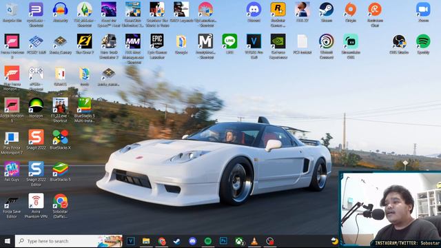This screenshot has width=441, height=248.
Task: Launch the VEGAS Pro desktop shortcut
Action: pos(254,46)
